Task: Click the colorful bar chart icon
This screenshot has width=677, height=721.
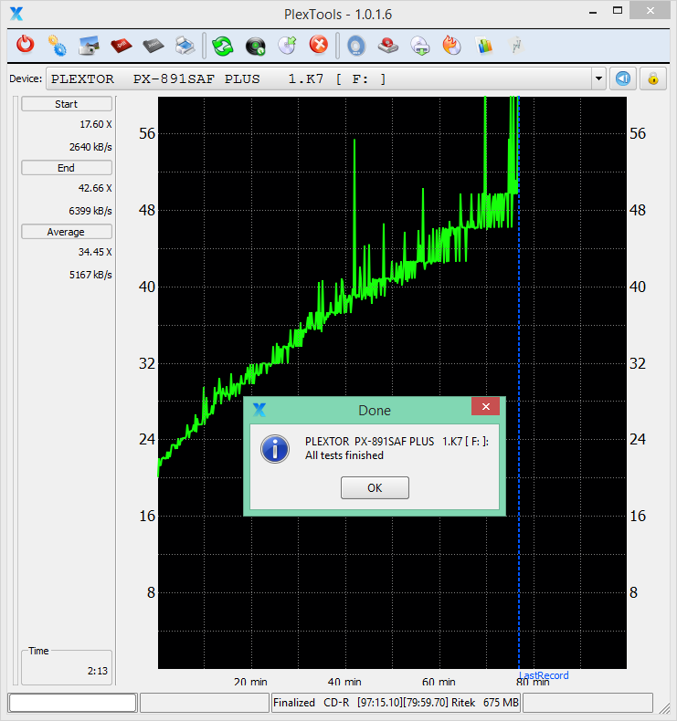Action: (x=484, y=46)
